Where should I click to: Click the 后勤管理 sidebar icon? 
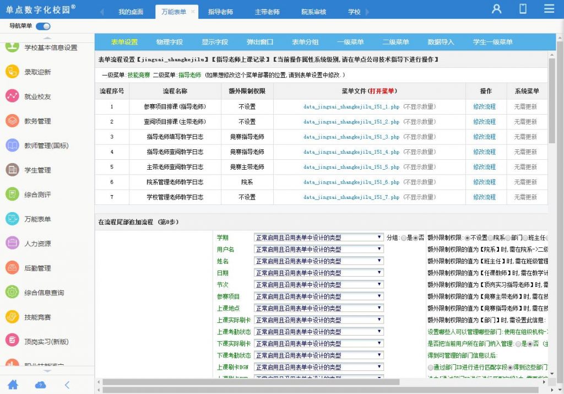click(x=12, y=268)
